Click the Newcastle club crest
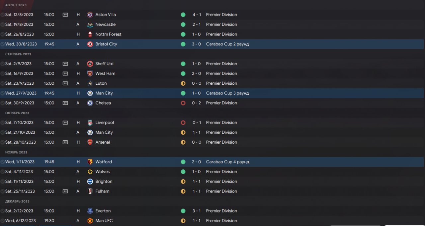The height and width of the screenshot is (226, 425). pos(90,24)
